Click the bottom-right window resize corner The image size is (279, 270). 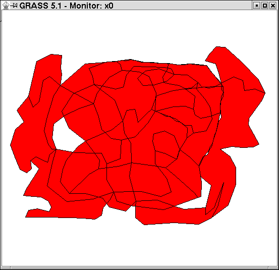click(273, 268)
